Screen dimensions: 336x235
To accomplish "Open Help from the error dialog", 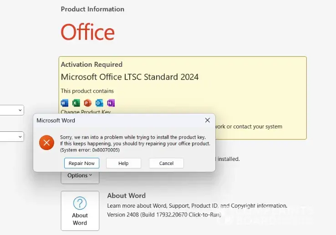I will (123, 163).
